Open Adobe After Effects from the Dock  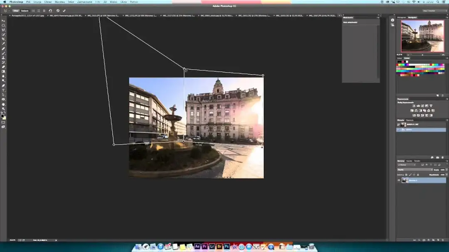point(197,246)
